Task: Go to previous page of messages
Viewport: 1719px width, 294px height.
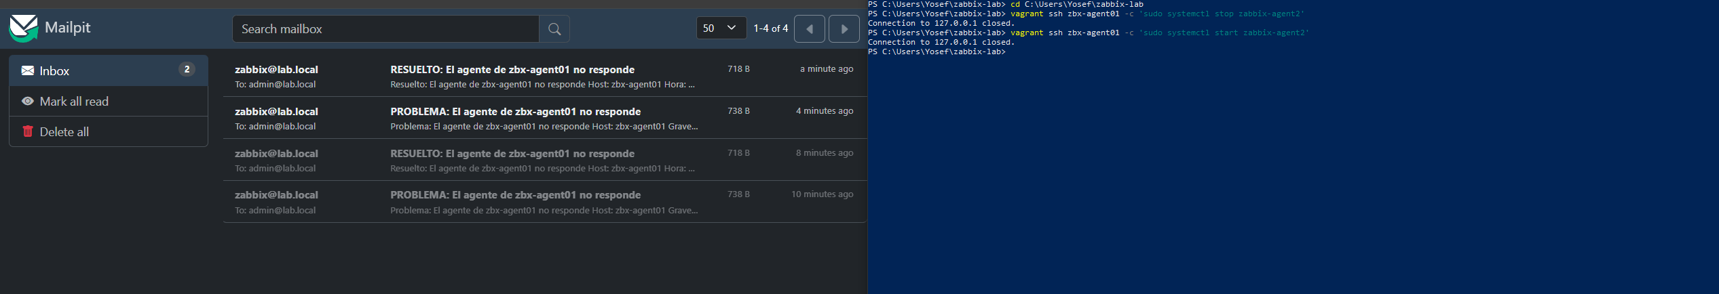Action: pos(810,29)
